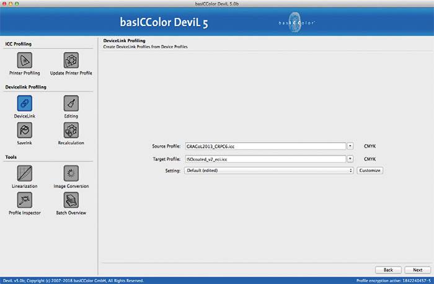Click the DeviceLink Profiling page title
434x284 pixels.
click(x=124, y=41)
